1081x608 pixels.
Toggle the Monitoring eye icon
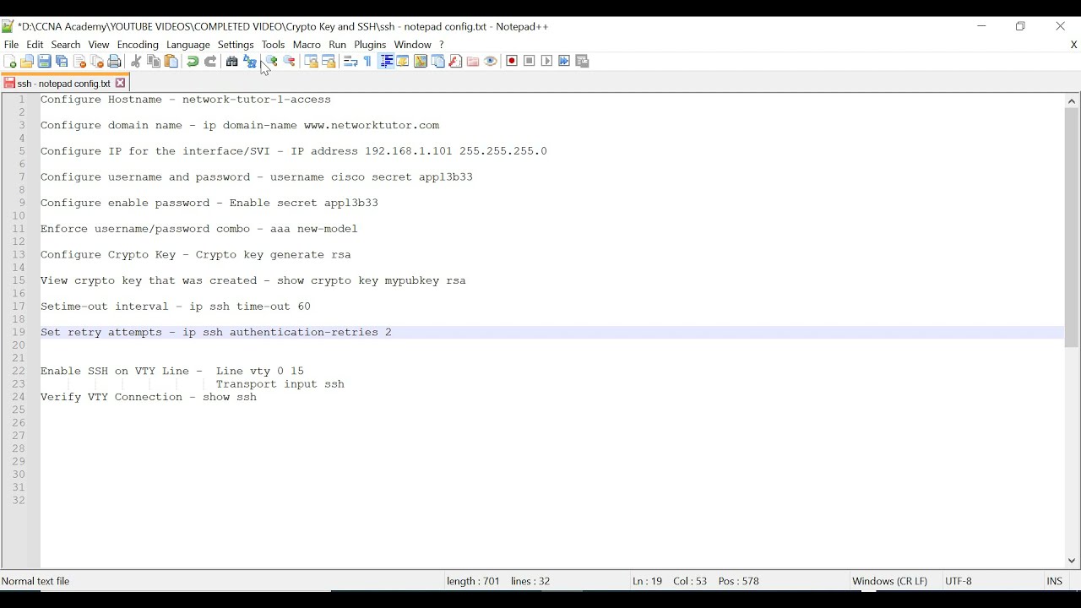491,62
